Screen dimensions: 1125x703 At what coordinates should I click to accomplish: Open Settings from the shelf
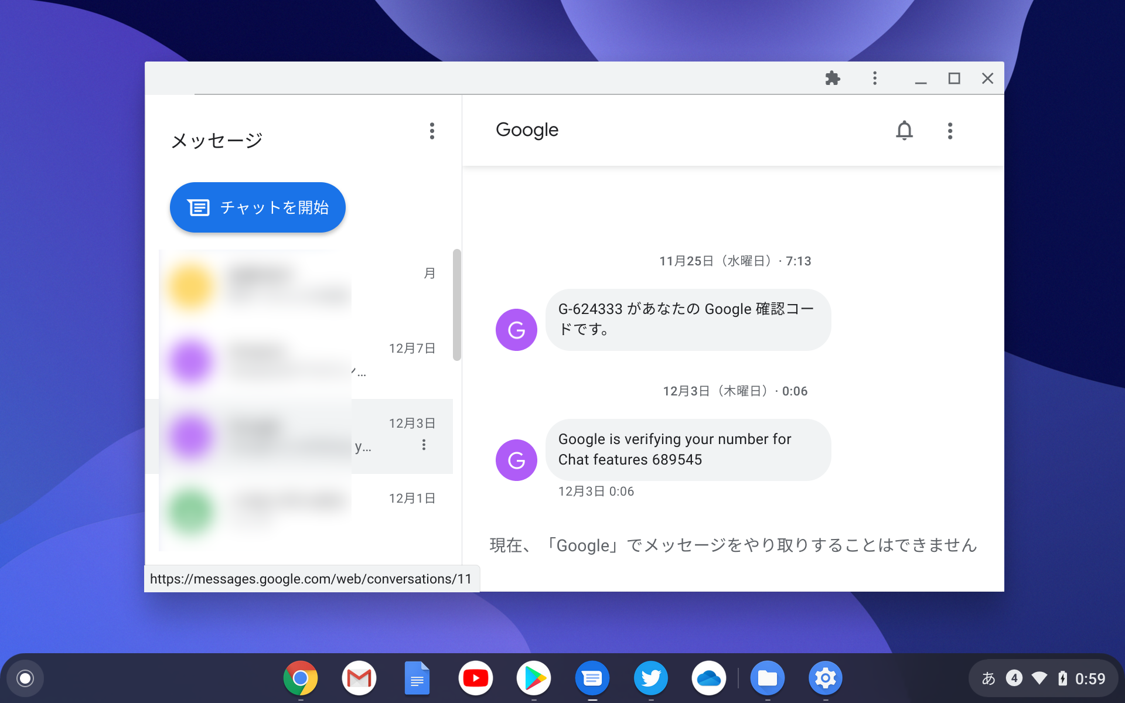826,678
